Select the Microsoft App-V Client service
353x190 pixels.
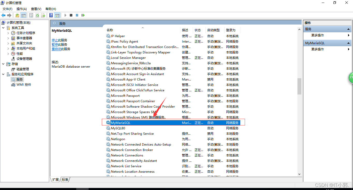point(173,80)
